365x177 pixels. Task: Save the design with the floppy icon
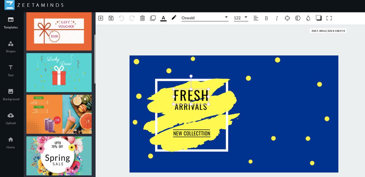click(x=111, y=18)
